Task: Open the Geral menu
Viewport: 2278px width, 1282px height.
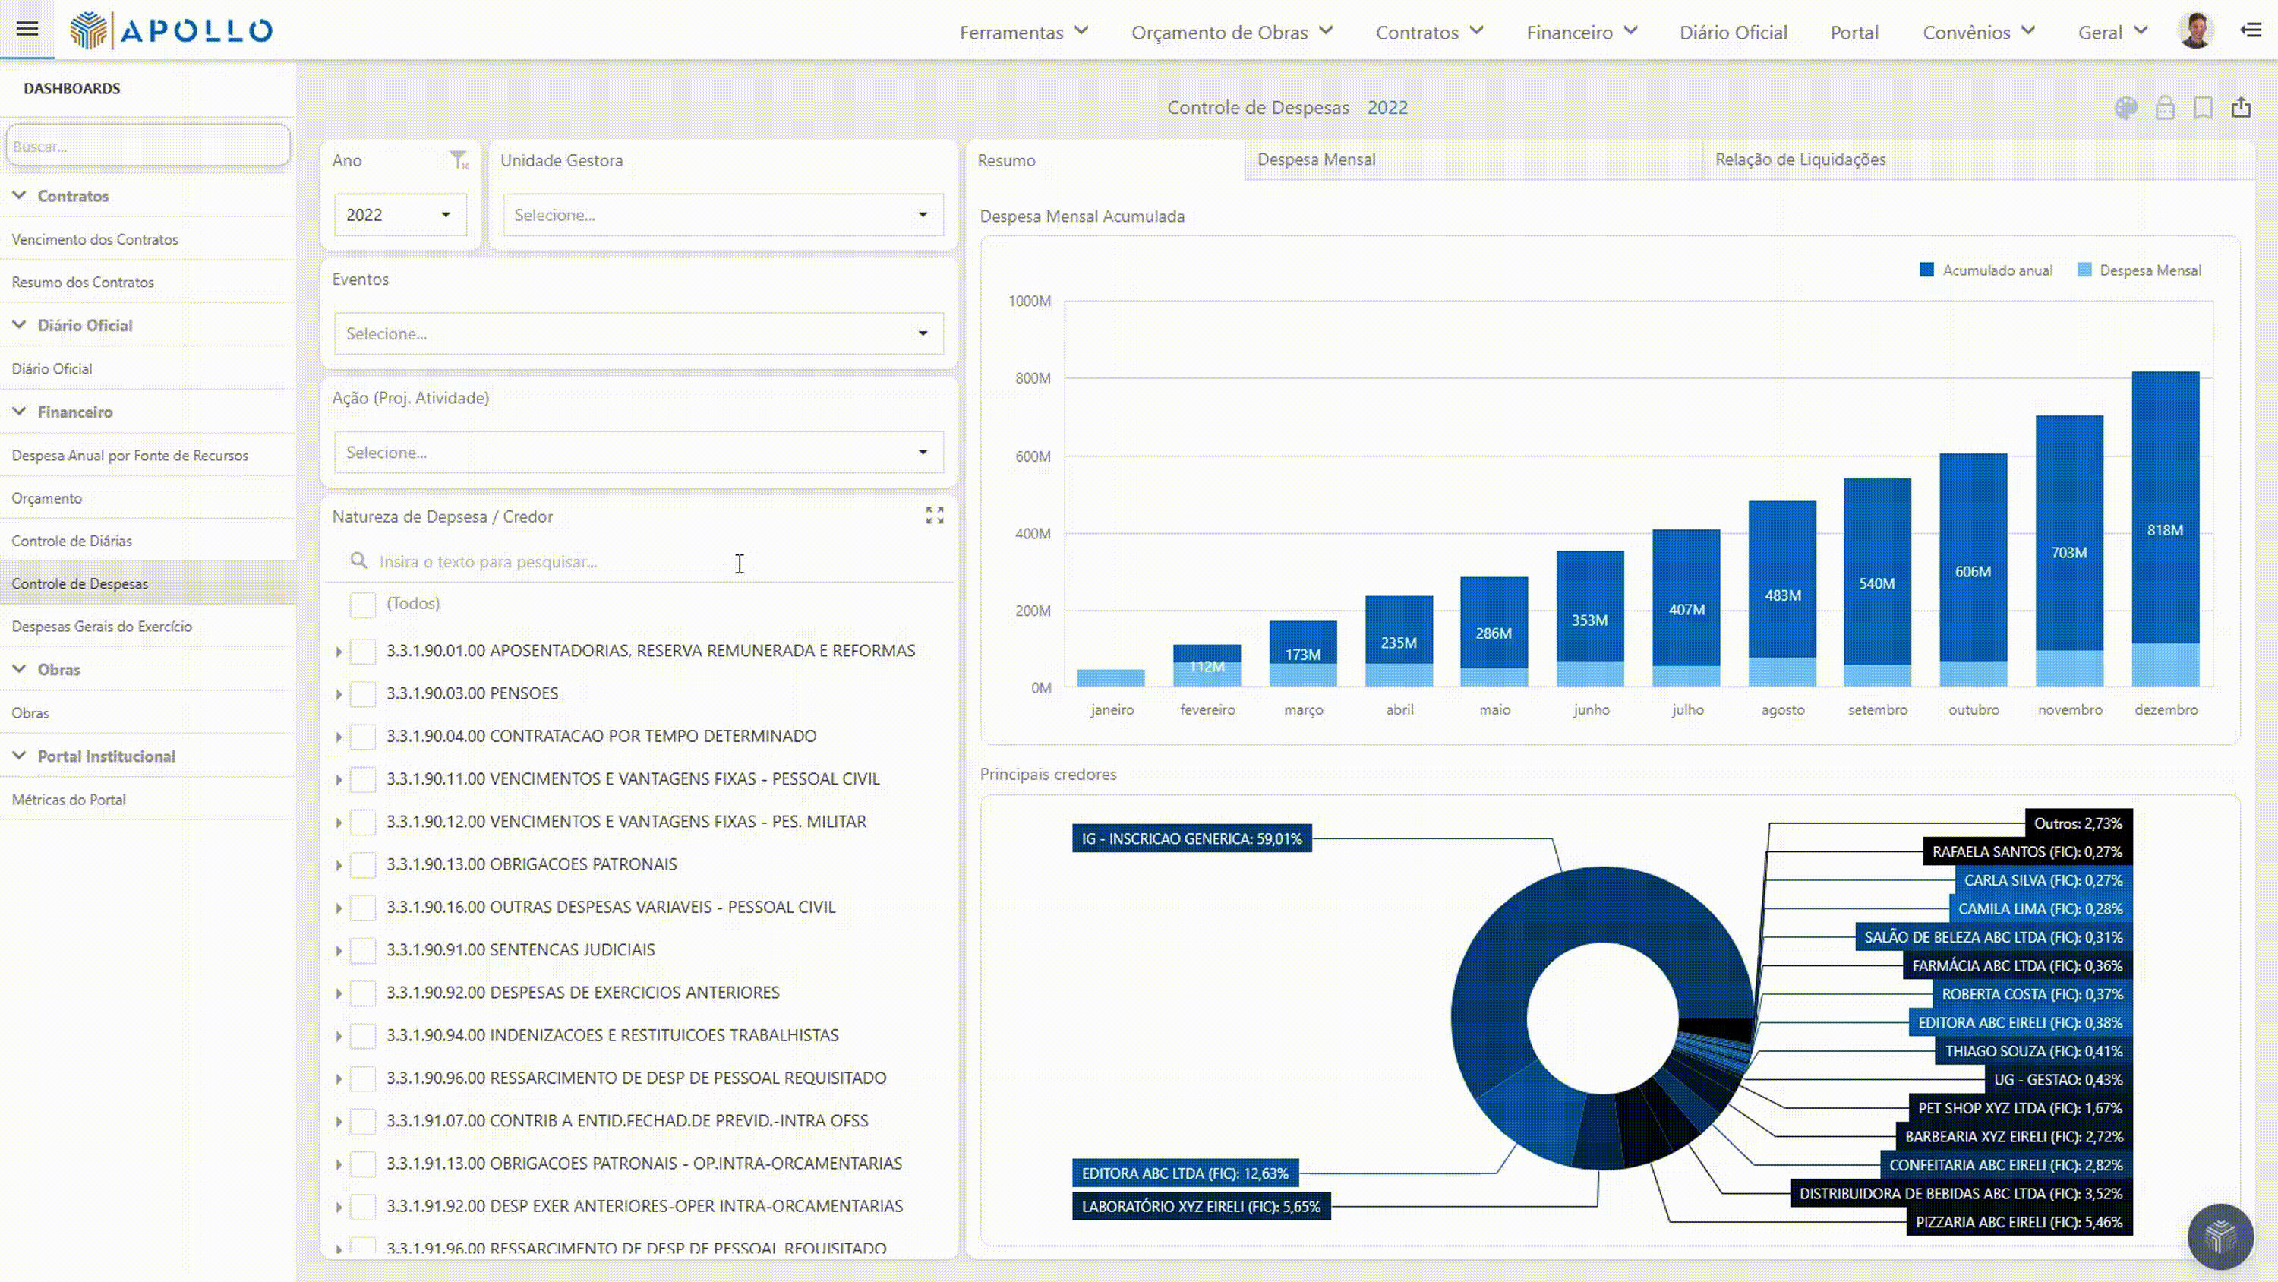Action: click(x=2112, y=32)
